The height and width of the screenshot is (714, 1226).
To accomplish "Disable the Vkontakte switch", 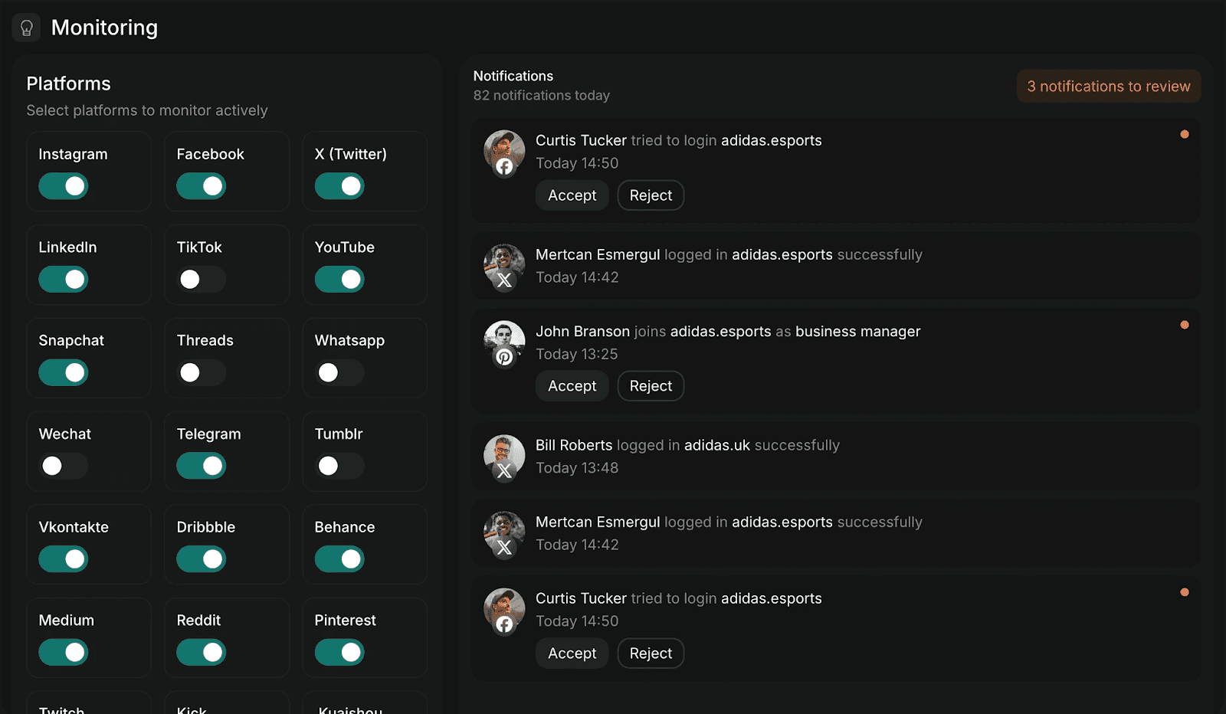I will 64,559.
